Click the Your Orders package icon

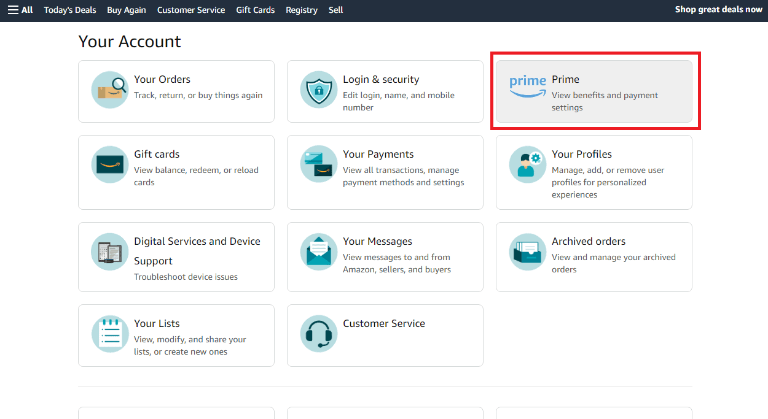point(110,90)
